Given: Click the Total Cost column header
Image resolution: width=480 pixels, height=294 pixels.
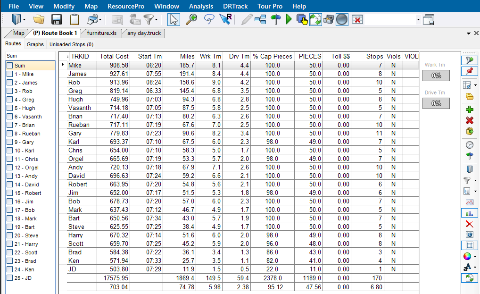Looking at the screenshot, I should pyautogui.click(x=114, y=56).
